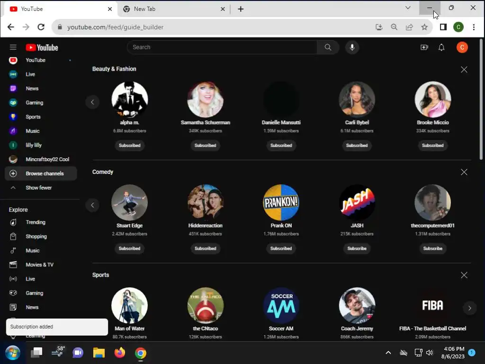Open Mincraftboy02 Cool subscription
This screenshot has height=364, width=485.
[40, 159]
